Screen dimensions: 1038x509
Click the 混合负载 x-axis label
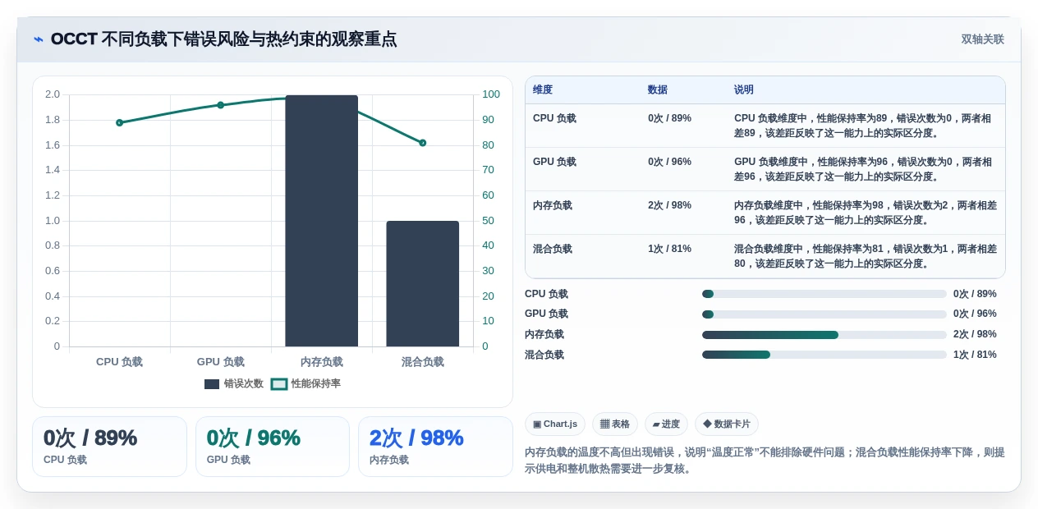click(423, 362)
